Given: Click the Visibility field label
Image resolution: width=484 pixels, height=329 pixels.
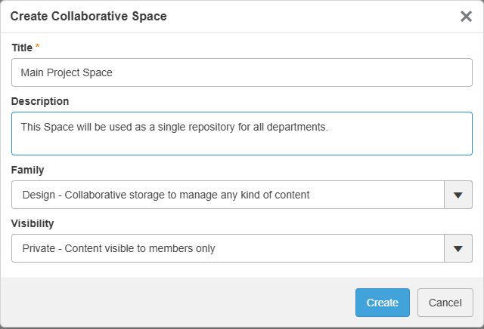Looking at the screenshot, I should (33, 223).
